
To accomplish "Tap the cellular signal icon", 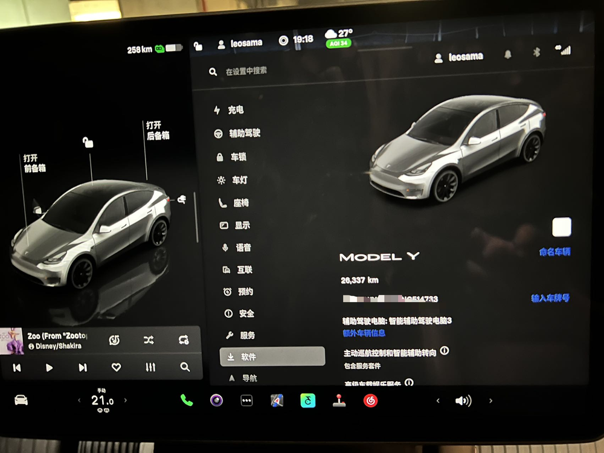I will (563, 50).
